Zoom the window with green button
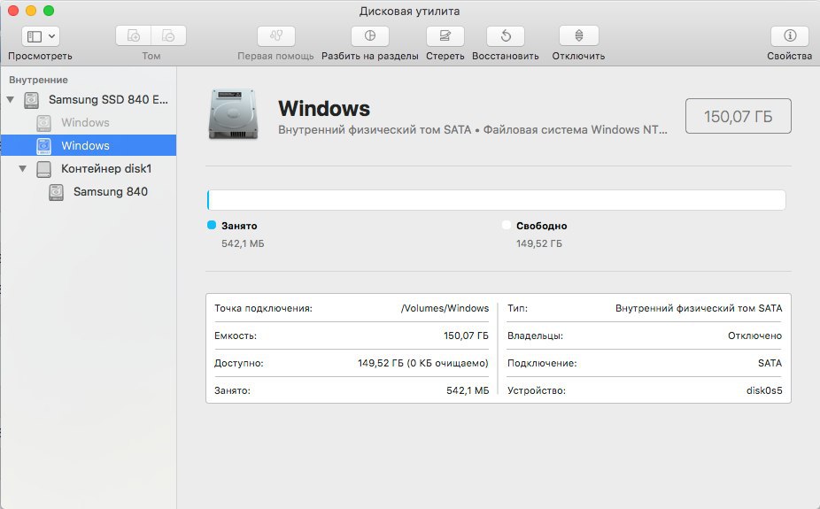The width and height of the screenshot is (820, 509). pyautogui.click(x=49, y=11)
